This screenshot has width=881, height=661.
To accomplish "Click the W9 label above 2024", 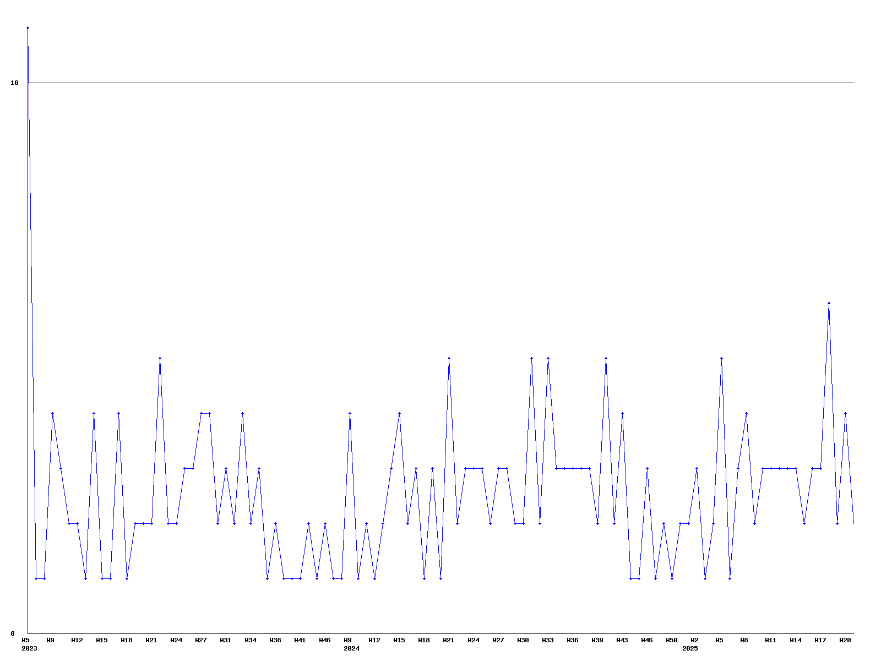I will click(x=347, y=640).
